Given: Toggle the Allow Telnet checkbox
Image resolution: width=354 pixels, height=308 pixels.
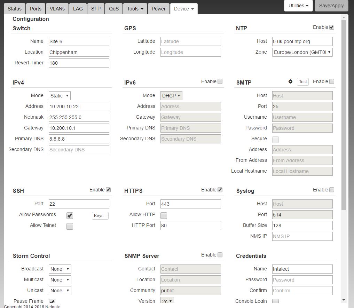Looking at the screenshot, I should [x=70, y=226].
